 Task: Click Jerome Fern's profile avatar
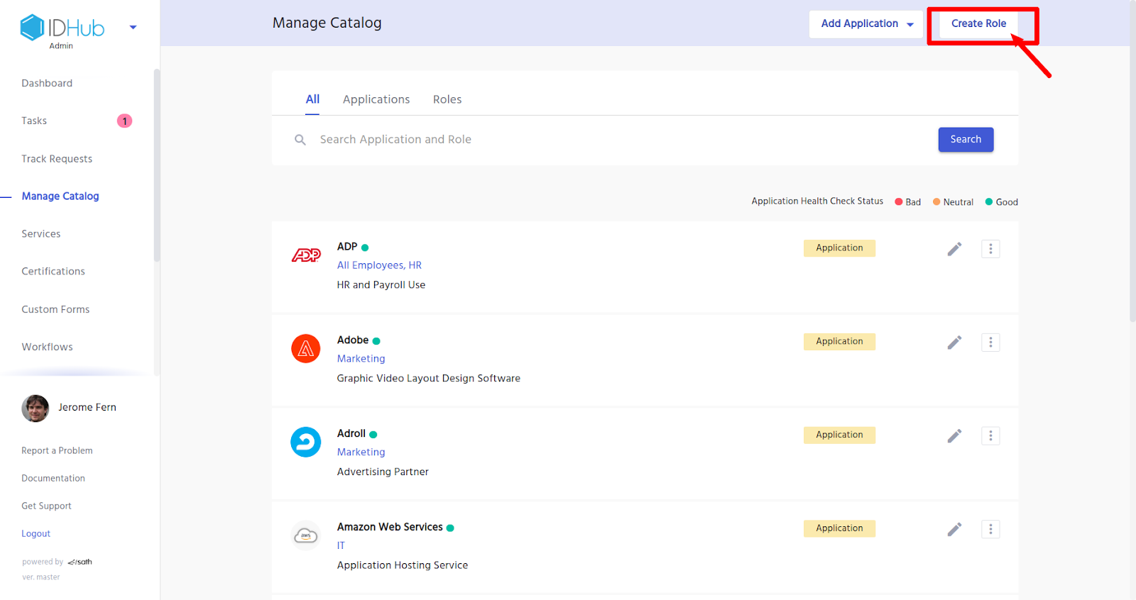tap(35, 408)
